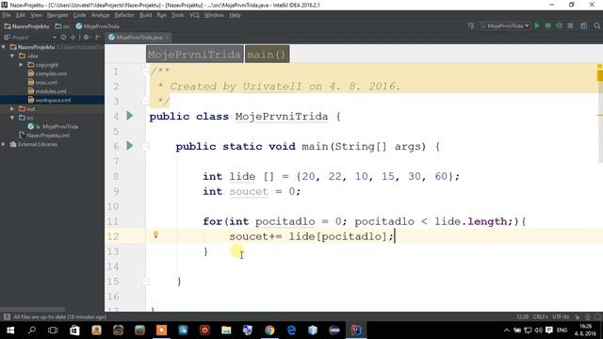Image resolution: width=603 pixels, height=339 pixels.
Task: Open the VCS menu
Action: pyautogui.click(x=194, y=15)
